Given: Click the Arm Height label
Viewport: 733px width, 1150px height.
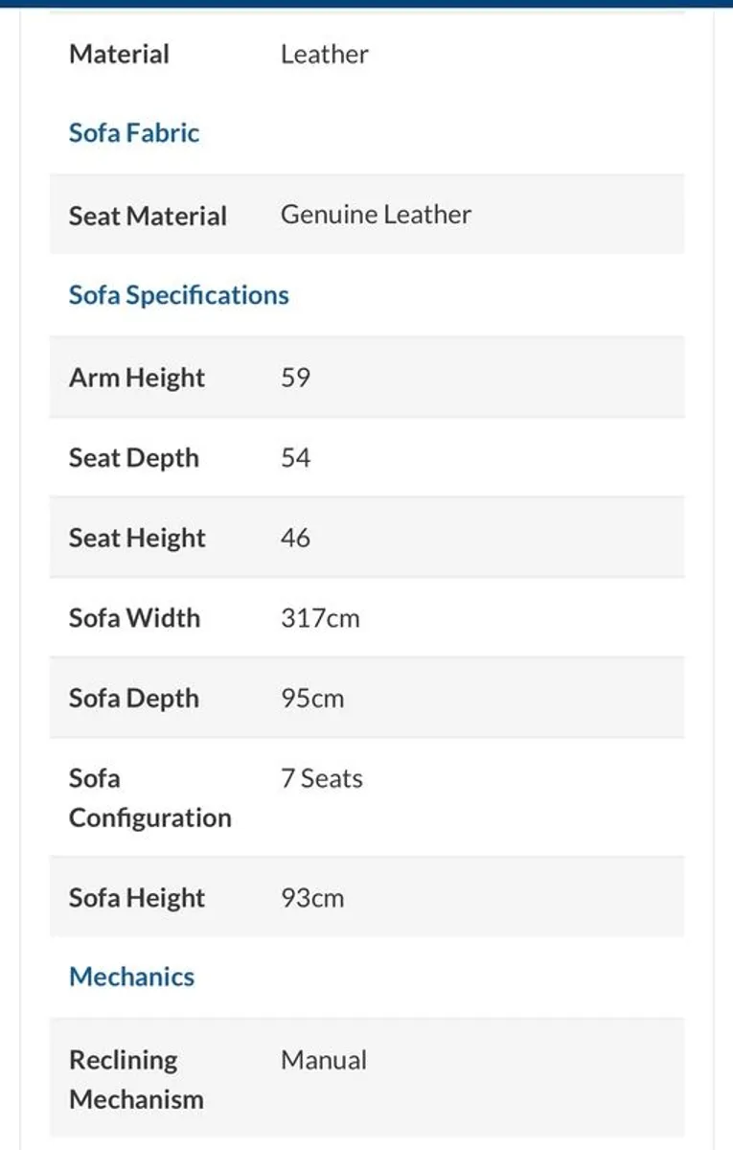Looking at the screenshot, I should 137,378.
